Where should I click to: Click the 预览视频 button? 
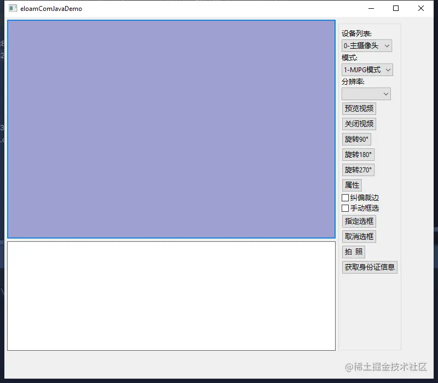click(359, 108)
